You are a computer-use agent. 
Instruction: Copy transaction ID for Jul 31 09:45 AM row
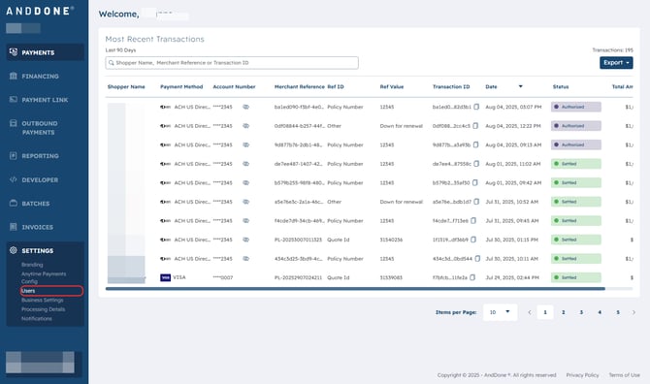[473, 221]
